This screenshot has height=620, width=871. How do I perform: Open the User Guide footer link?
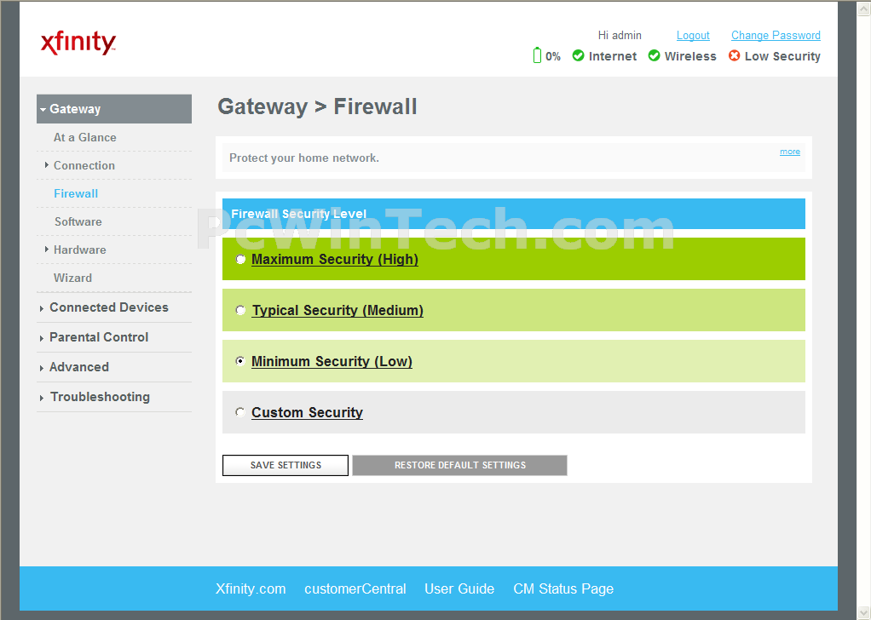[x=459, y=589]
